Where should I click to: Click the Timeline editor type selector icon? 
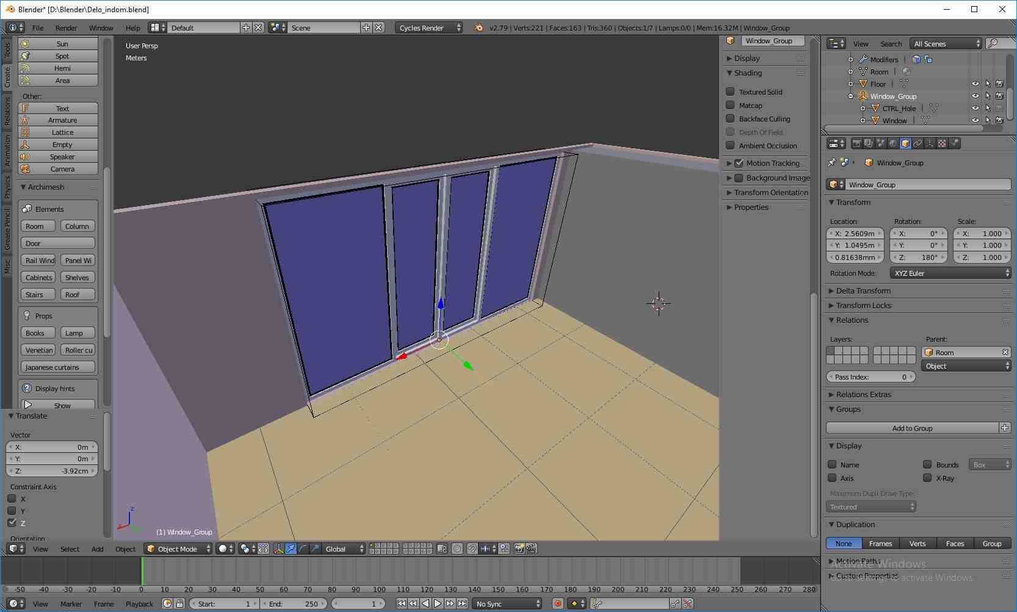coord(13,603)
